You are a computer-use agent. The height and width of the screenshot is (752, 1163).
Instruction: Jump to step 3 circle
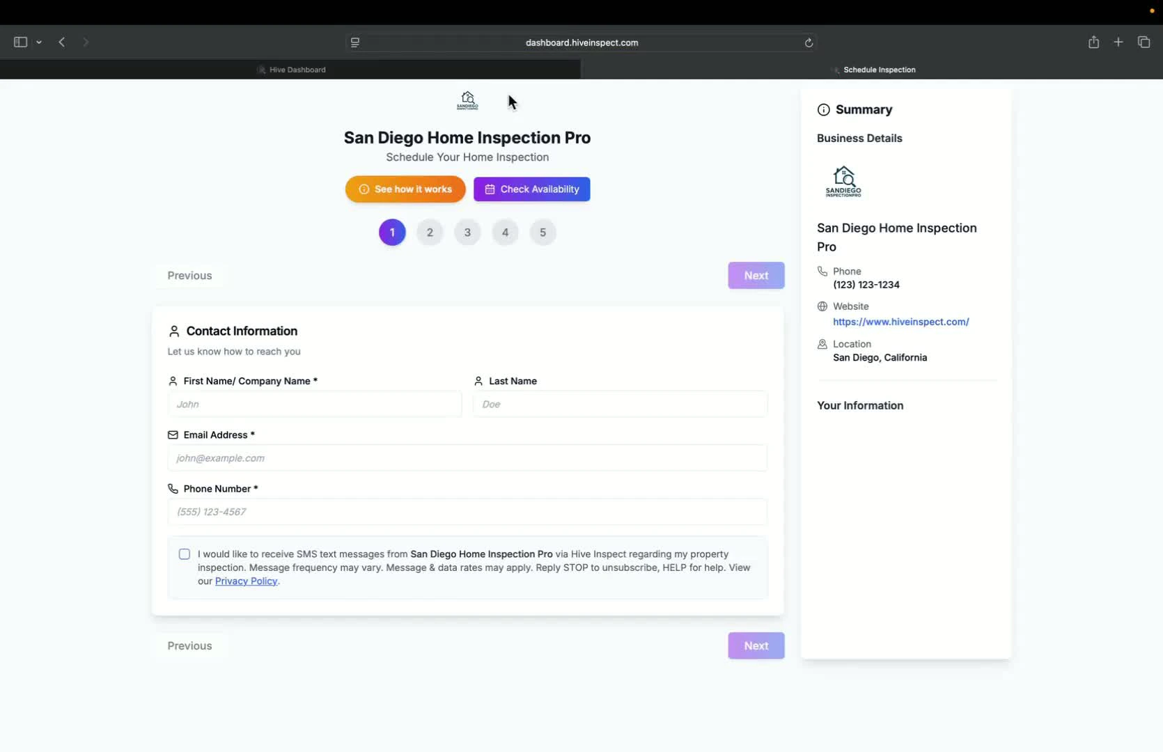(467, 233)
